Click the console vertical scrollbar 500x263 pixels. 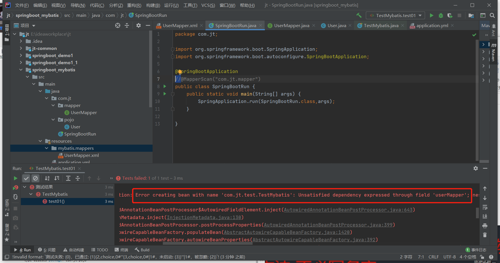(477, 213)
